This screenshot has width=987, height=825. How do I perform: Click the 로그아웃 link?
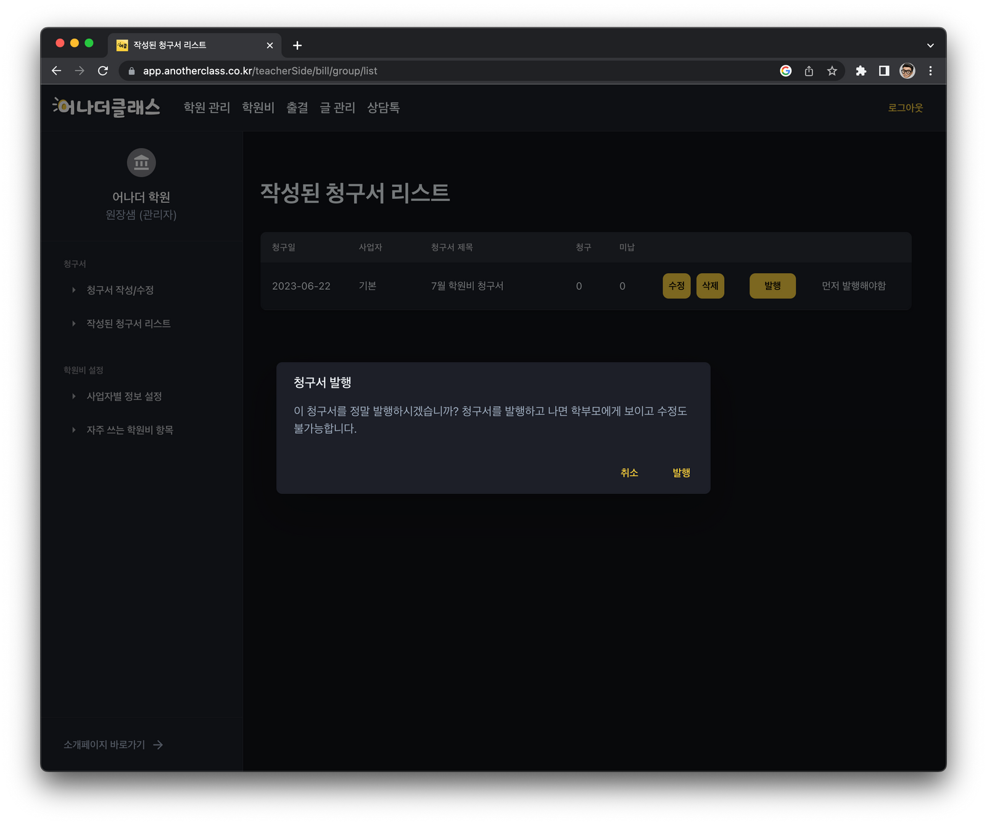click(905, 108)
